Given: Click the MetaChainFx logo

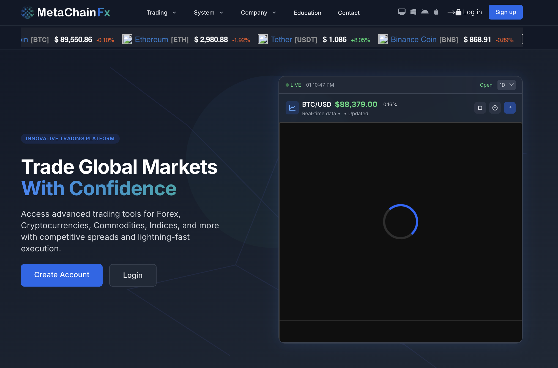Looking at the screenshot, I should 65,12.
